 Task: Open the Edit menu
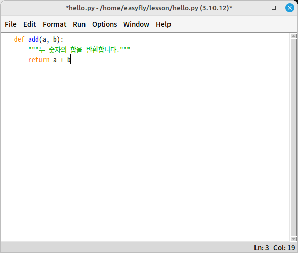tap(30, 24)
